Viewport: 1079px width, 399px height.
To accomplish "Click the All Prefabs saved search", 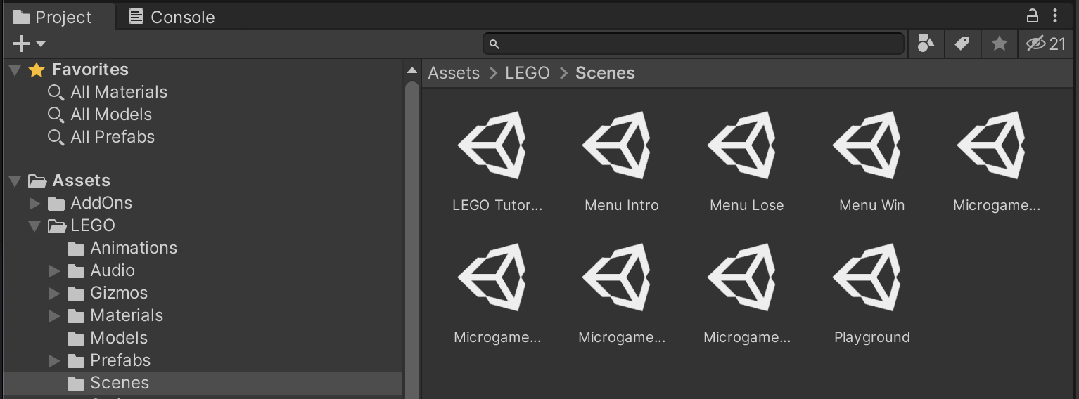I will [x=113, y=137].
